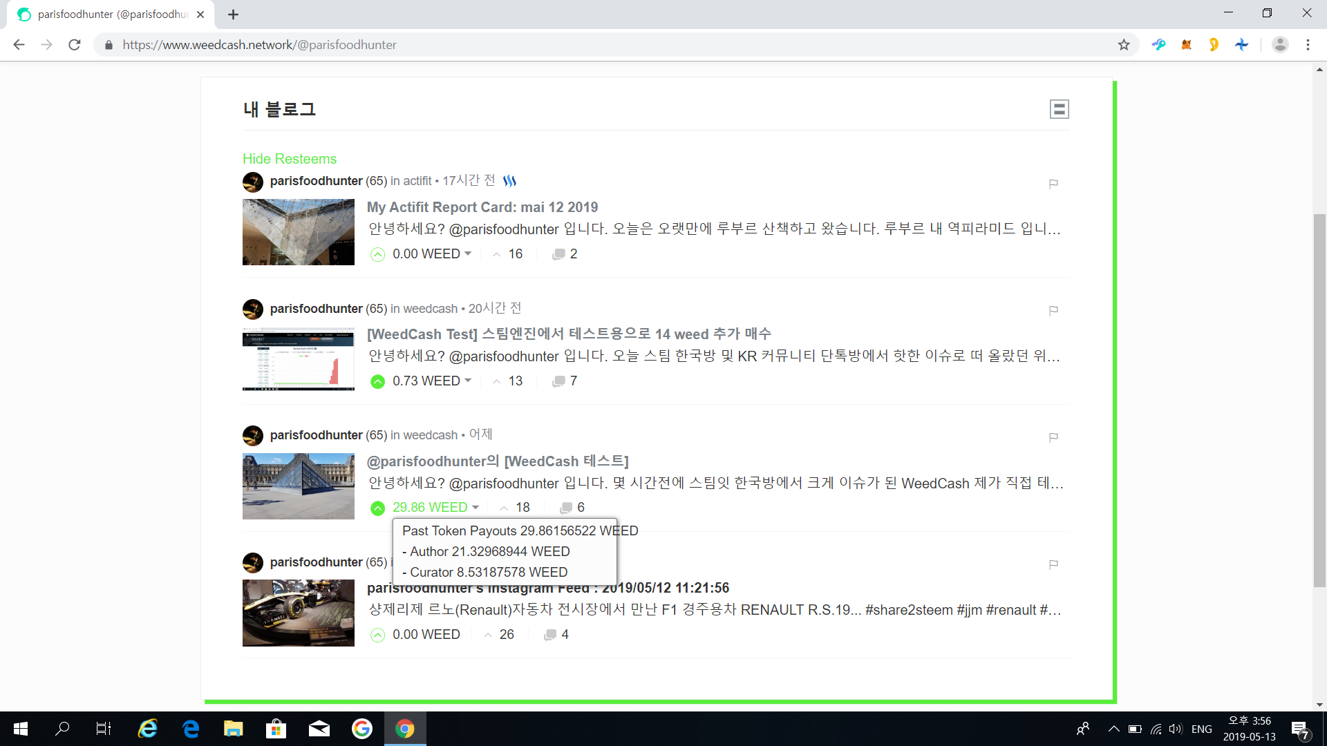Select the parisfoodhunter browser tab
Image resolution: width=1327 pixels, height=746 pixels.
pyautogui.click(x=111, y=15)
